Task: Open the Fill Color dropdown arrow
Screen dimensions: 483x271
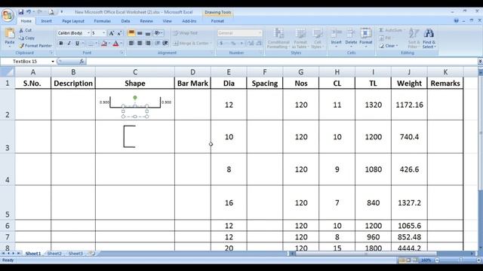Action: pyautogui.click(x=109, y=44)
